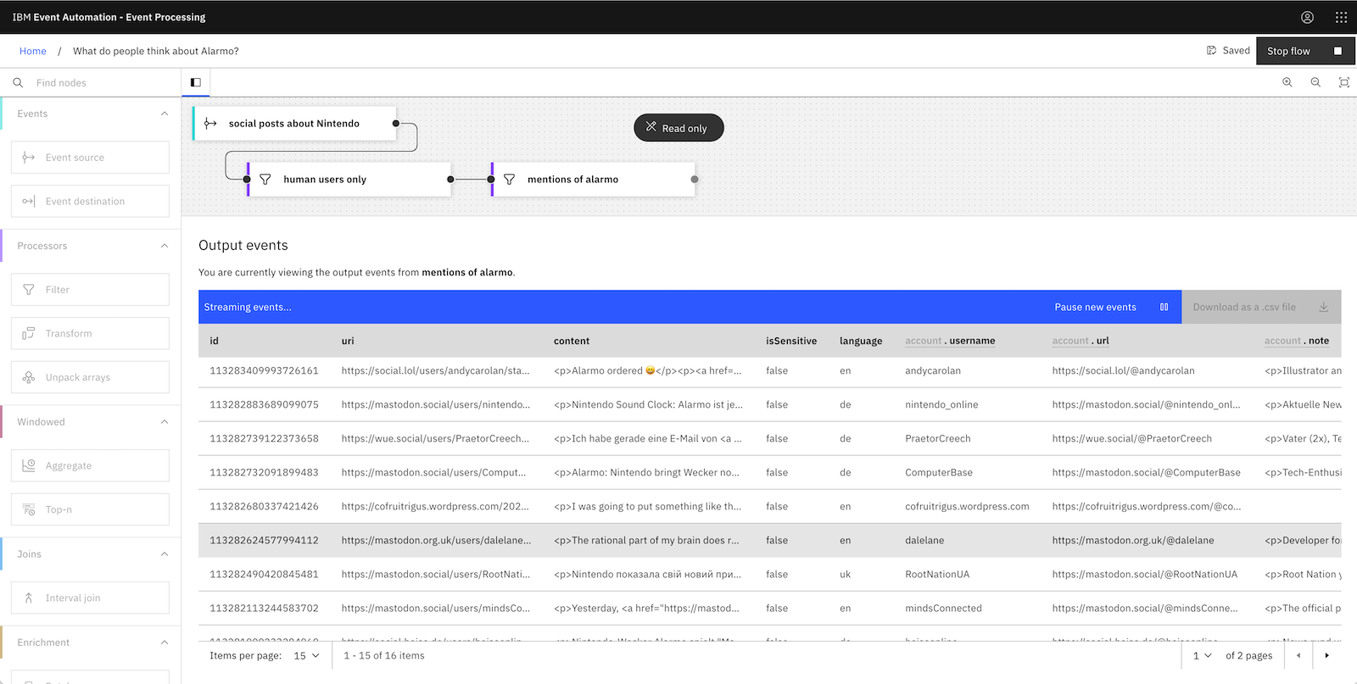Go to Home breadcrumb

coord(33,51)
